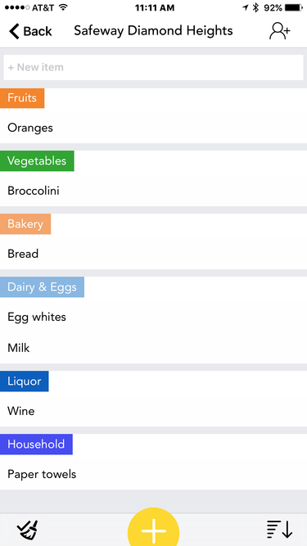Tap the Wi-Fi signal icon
The width and height of the screenshot is (307, 546).
[x=63, y=7]
